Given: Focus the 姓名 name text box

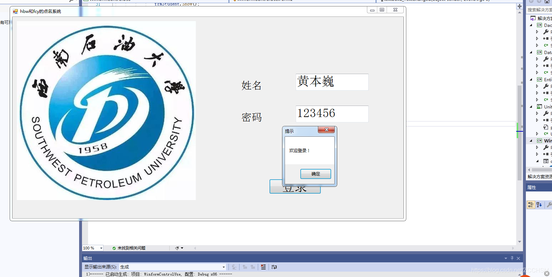Looking at the screenshot, I should coord(332,82).
